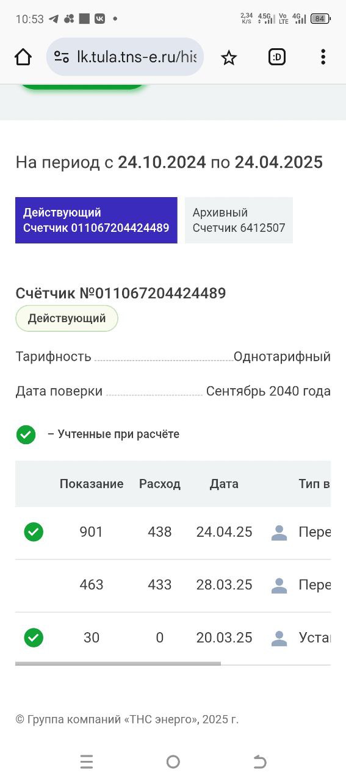
Task: Tap the Telegram notification icon in status bar
Action: [x=54, y=19]
